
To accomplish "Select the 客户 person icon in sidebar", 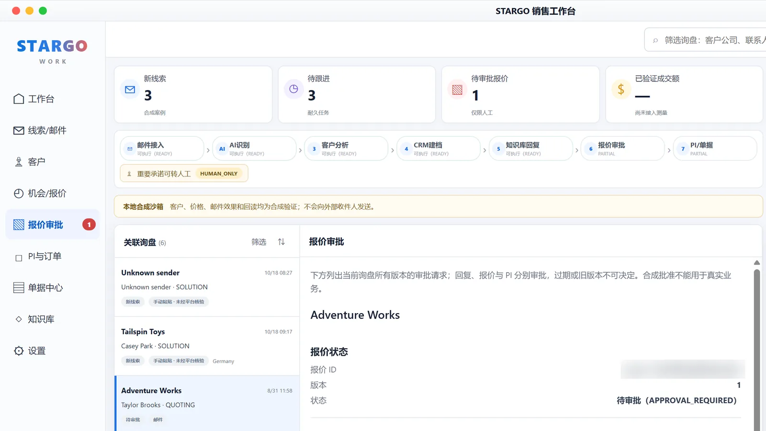I will point(19,162).
